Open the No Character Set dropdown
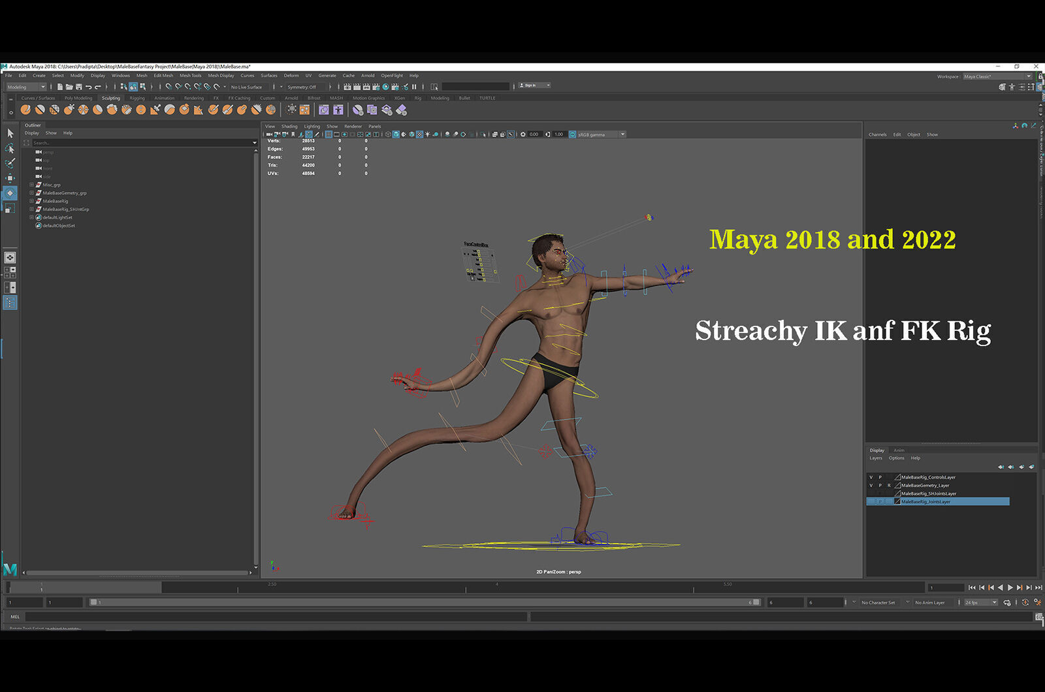1045x692 pixels. click(x=881, y=603)
